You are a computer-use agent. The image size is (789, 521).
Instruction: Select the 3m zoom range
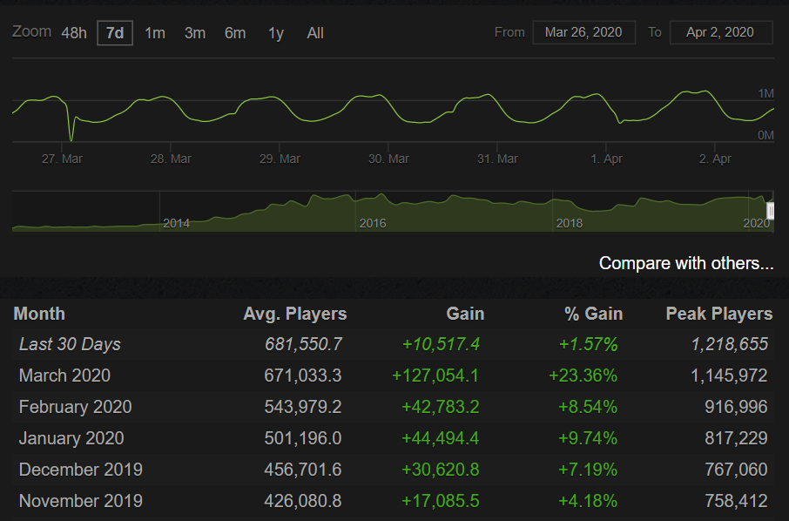tap(194, 32)
